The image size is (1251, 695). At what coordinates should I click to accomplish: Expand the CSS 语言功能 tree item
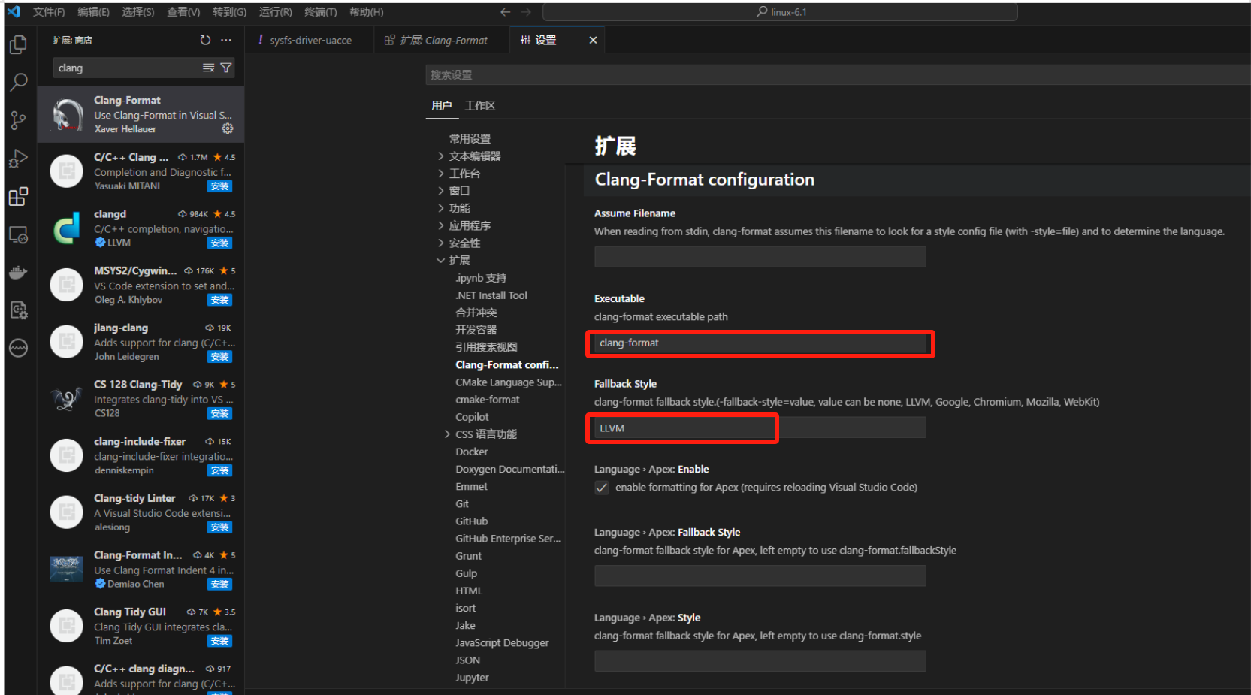pos(447,434)
